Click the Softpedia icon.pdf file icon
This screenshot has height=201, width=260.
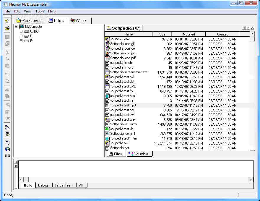[x=108, y=58]
